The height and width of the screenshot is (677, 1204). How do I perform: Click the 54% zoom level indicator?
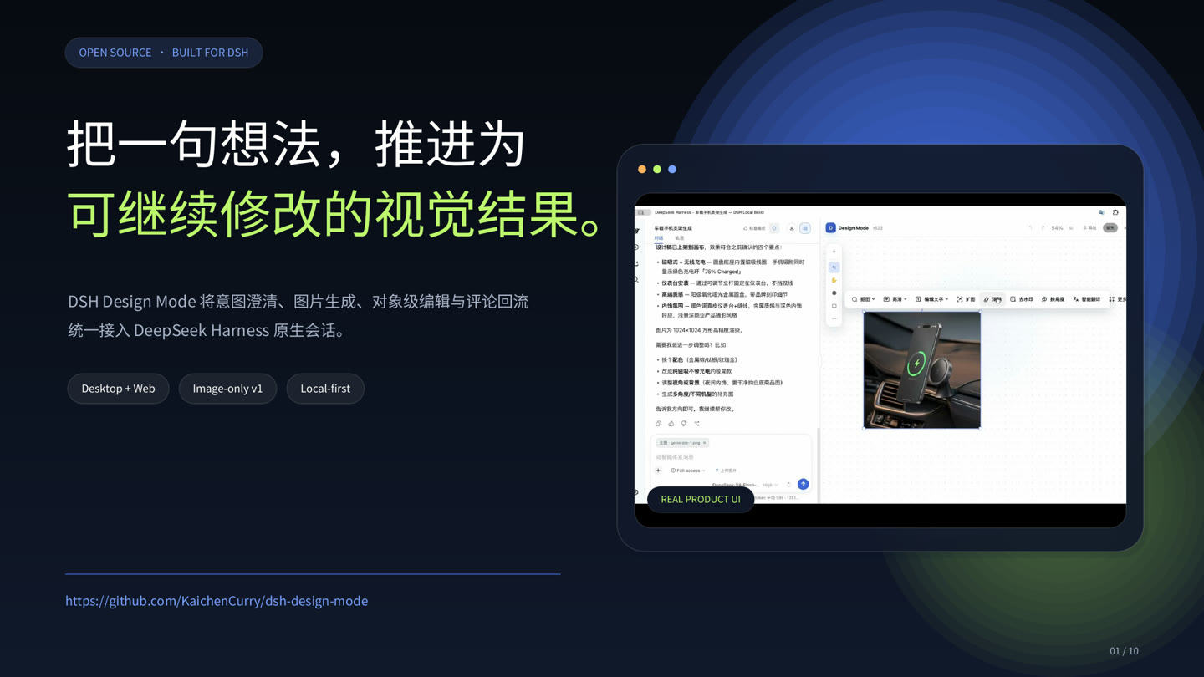[1057, 228]
